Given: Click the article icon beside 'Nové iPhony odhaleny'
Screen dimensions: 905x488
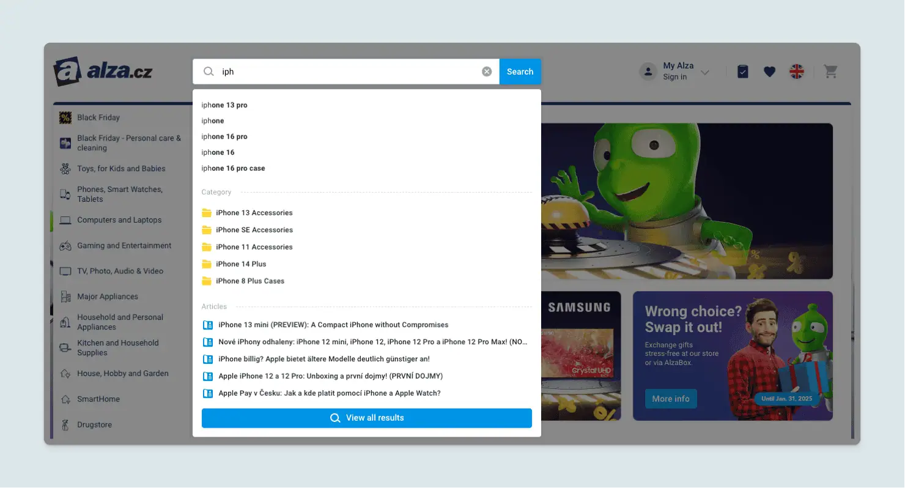Looking at the screenshot, I should (x=207, y=342).
